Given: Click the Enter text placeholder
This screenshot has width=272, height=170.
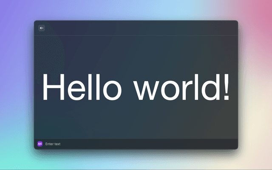Looking at the screenshot, I should [x=53, y=144].
